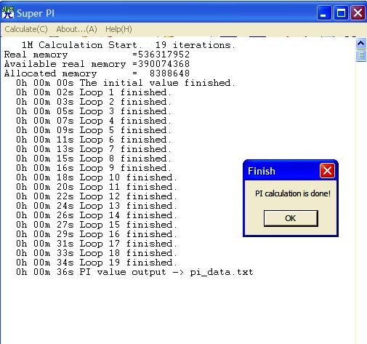Open the Calculate(C) menu
This screenshot has width=367, height=344.
(x=26, y=29)
